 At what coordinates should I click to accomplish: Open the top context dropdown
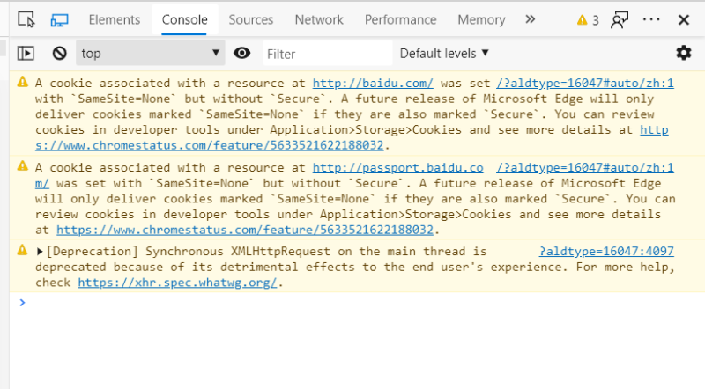point(150,53)
